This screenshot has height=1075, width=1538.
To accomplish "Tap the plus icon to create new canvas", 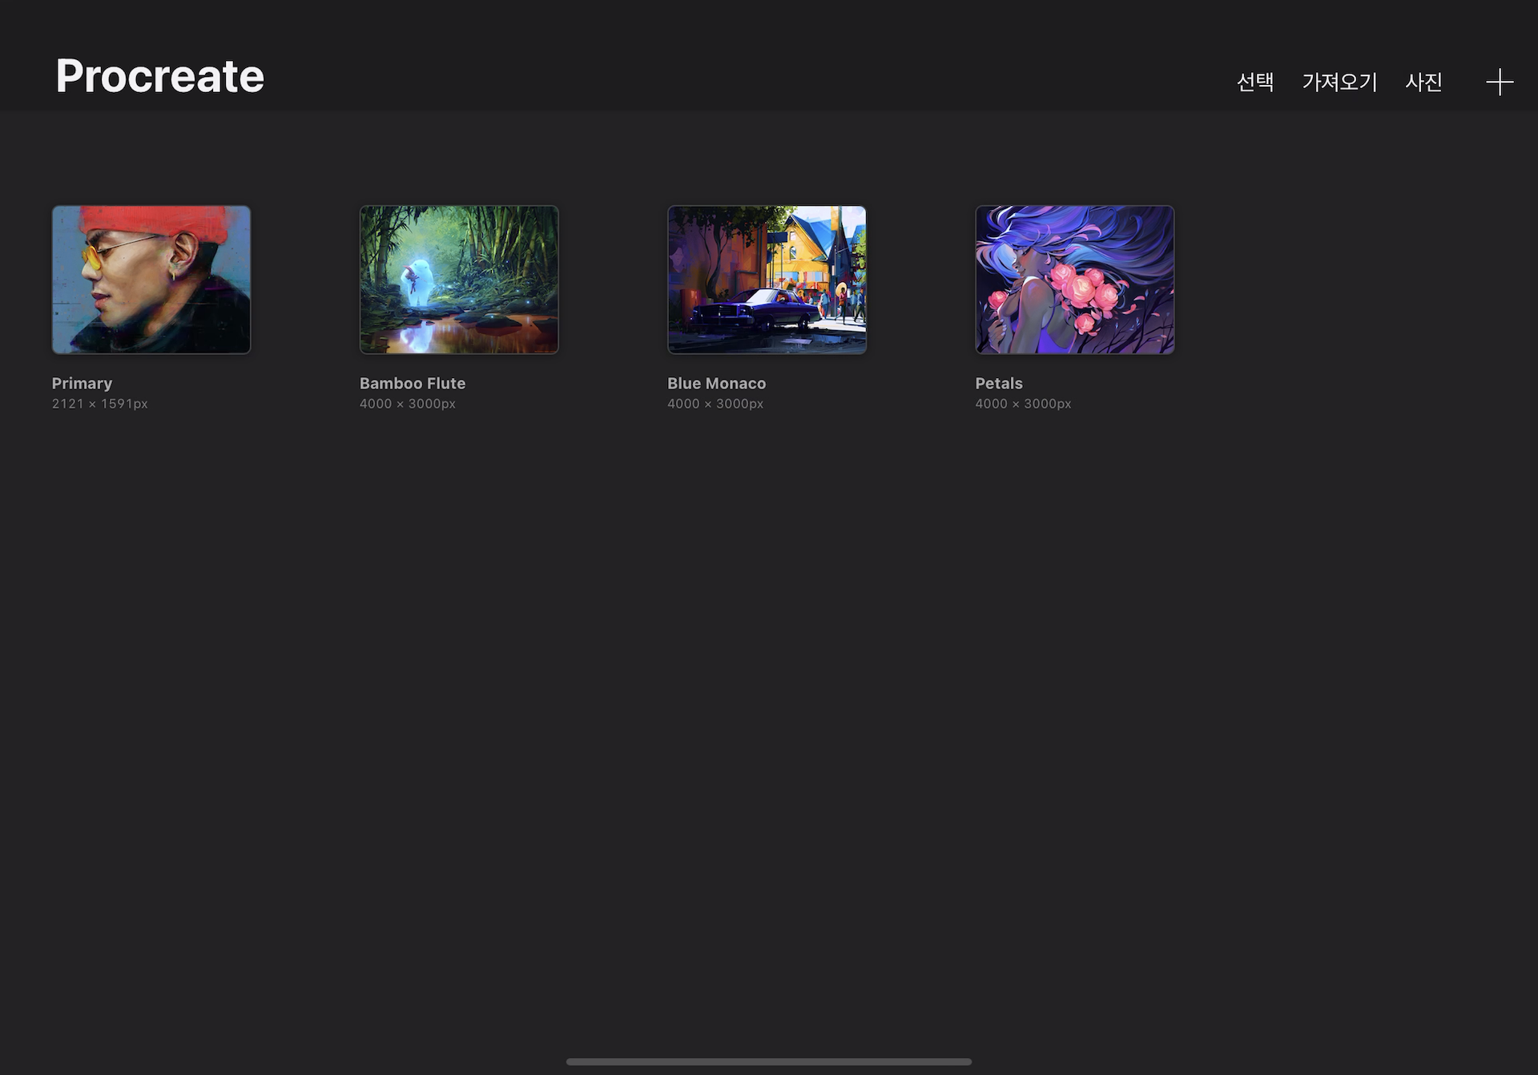I will click(1499, 82).
